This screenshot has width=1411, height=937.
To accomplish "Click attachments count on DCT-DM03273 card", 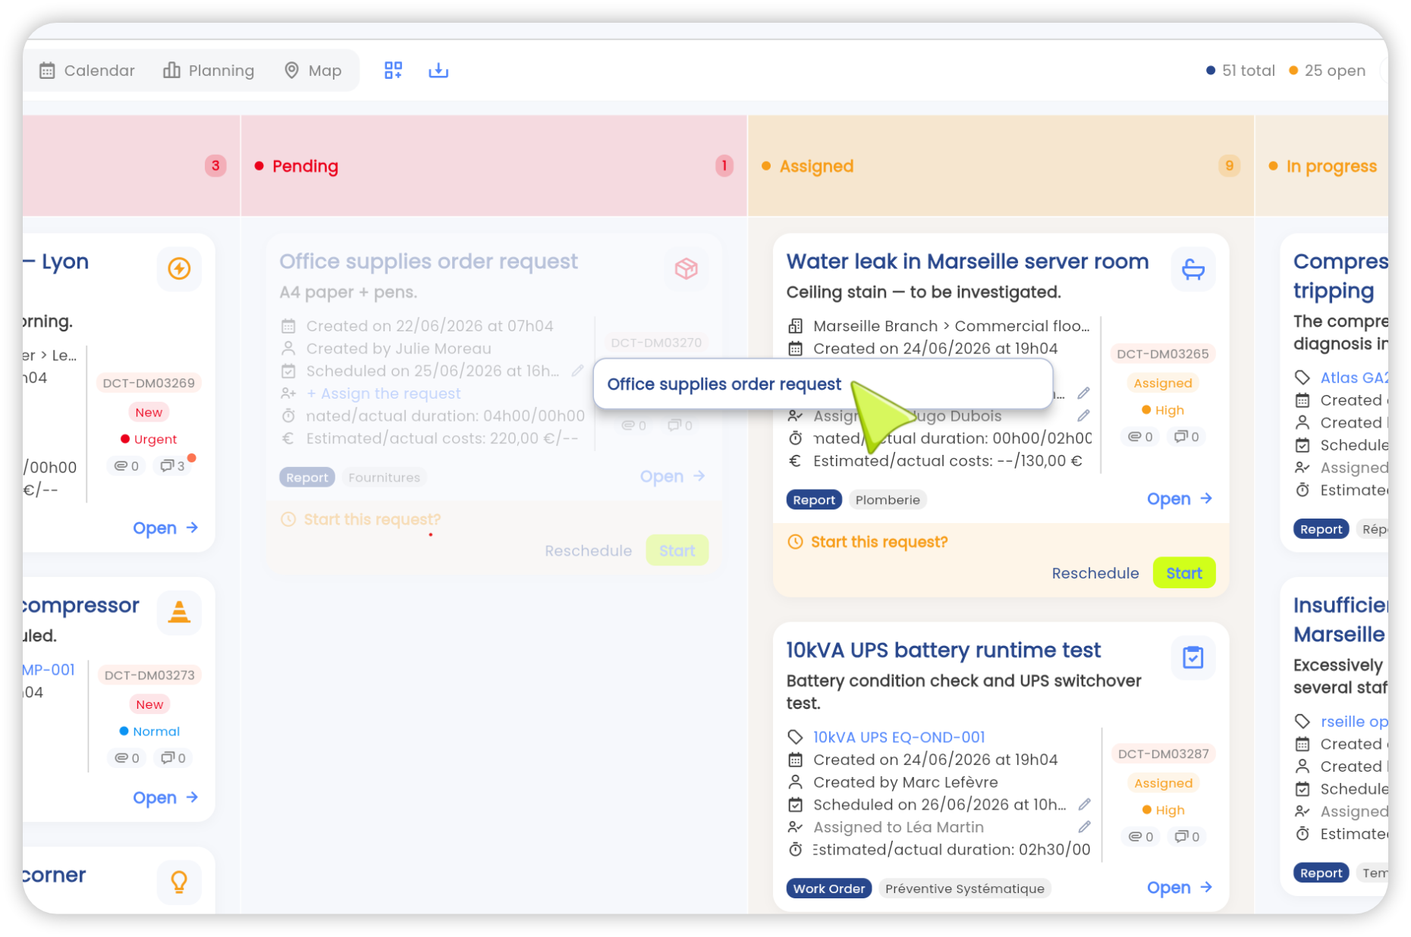I will point(127,757).
